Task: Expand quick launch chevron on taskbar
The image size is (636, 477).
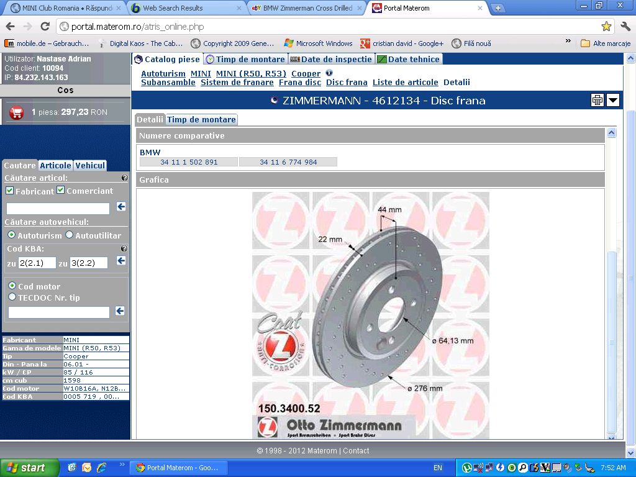Action: [x=122, y=465]
